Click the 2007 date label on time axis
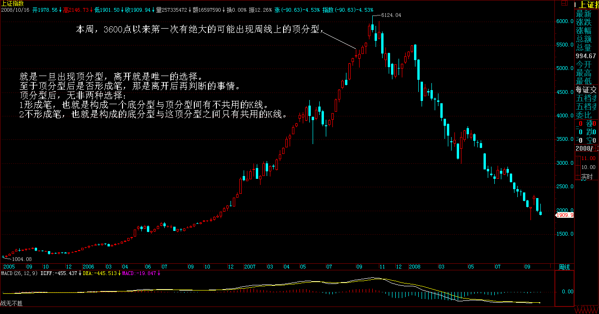599x314 pixels. (249, 267)
